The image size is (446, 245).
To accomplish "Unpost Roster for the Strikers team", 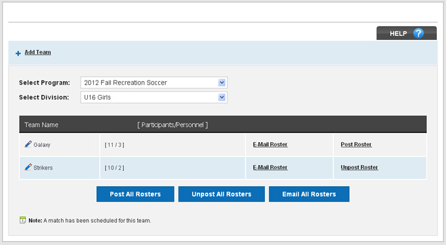I will pyautogui.click(x=359, y=168).
